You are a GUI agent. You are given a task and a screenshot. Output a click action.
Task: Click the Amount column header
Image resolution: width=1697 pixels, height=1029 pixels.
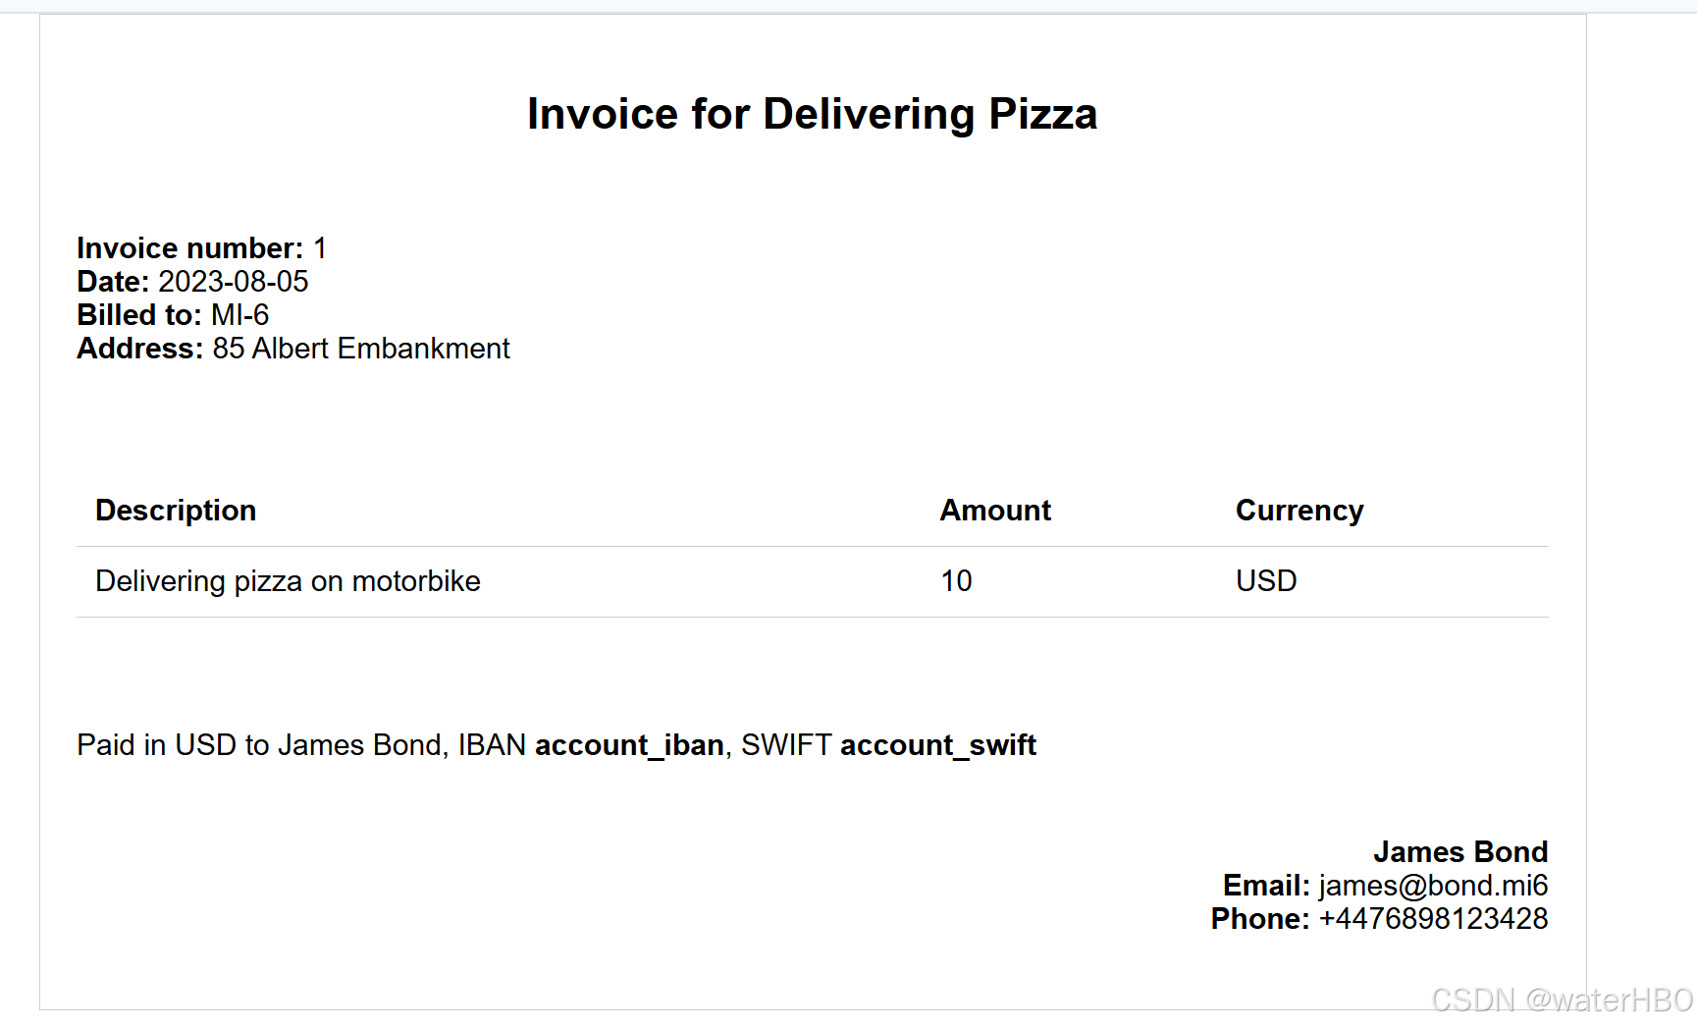click(995, 511)
